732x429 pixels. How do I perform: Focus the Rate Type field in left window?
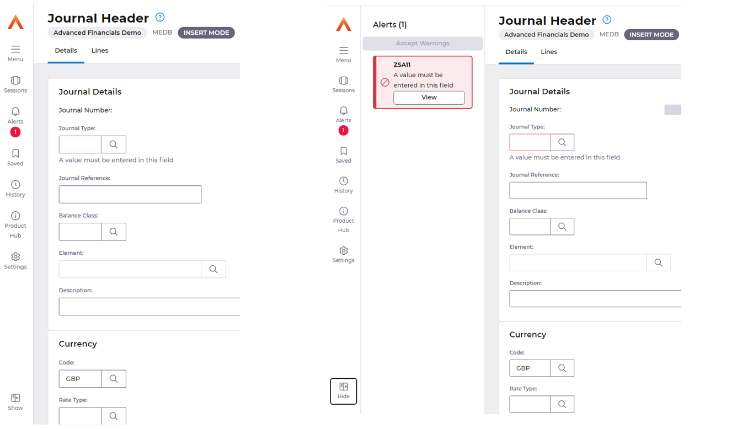coord(81,416)
